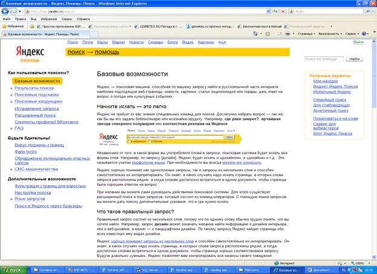Click the empty New Tab button
The width and height of the screenshot is (377, 274).
click(x=94, y=34)
